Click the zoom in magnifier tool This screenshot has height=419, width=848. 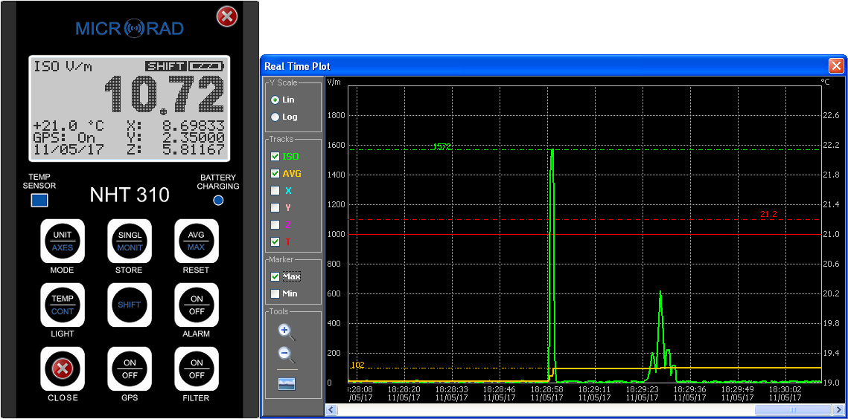click(287, 332)
